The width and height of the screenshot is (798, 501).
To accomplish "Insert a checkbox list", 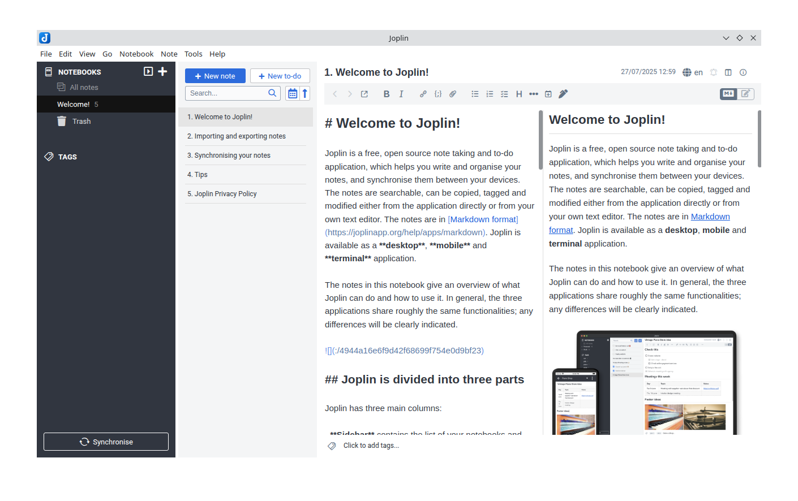I will [504, 94].
